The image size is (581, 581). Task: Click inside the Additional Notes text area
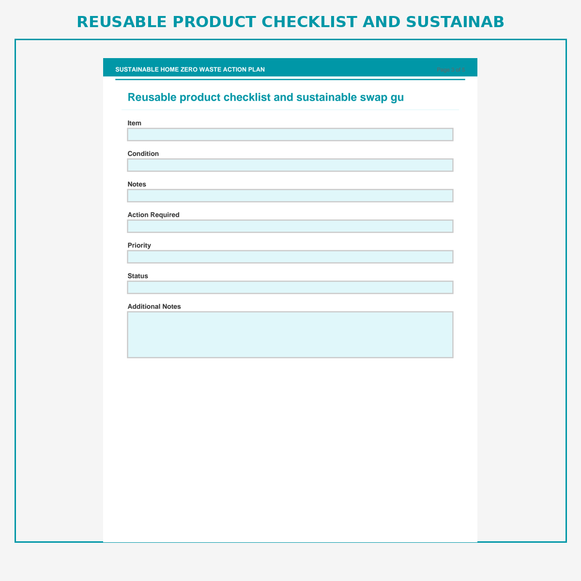[x=290, y=335]
